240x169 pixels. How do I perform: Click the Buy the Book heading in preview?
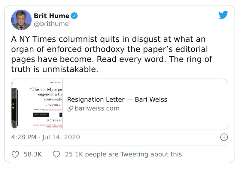click(54, 120)
